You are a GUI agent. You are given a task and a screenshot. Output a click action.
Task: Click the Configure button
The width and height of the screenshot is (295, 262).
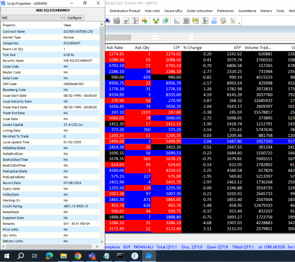(x=74, y=18)
